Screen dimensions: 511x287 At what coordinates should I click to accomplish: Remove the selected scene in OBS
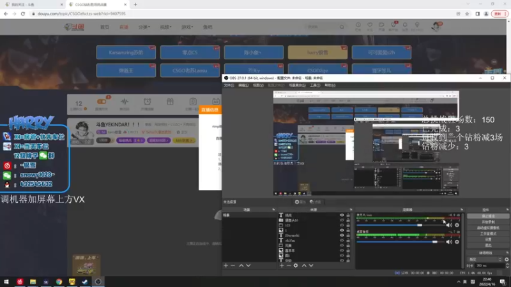click(x=233, y=265)
